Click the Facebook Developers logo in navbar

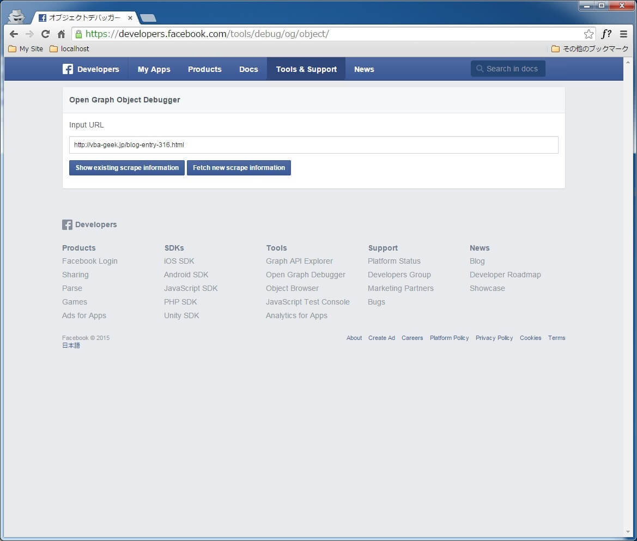click(x=91, y=69)
